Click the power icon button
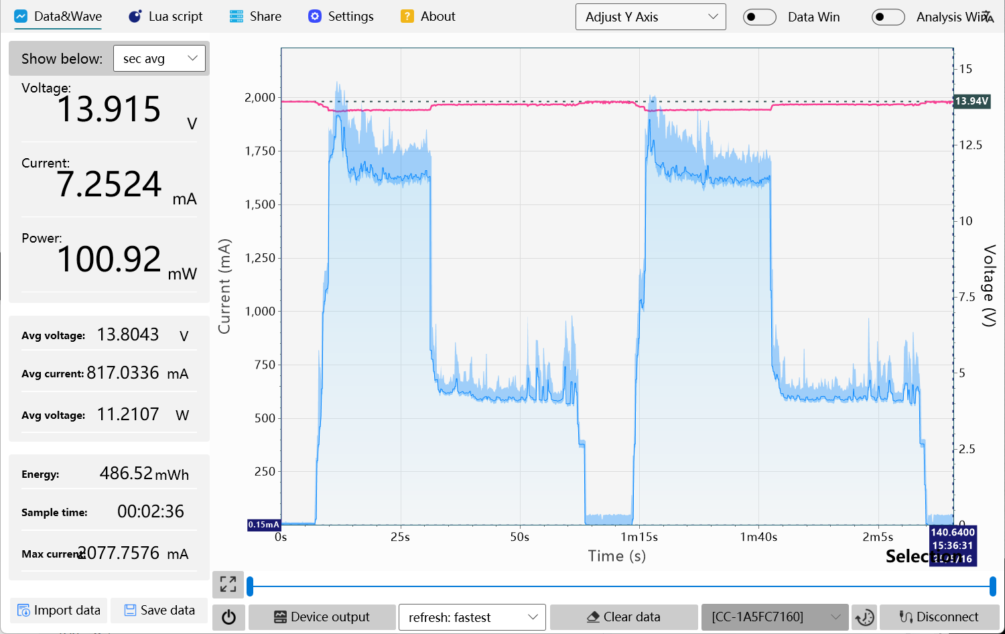The width and height of the screenshot is (1005, 634). tap(228, 617)
